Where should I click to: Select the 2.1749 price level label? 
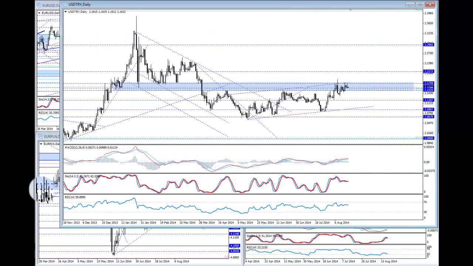(x=429, y=83)
